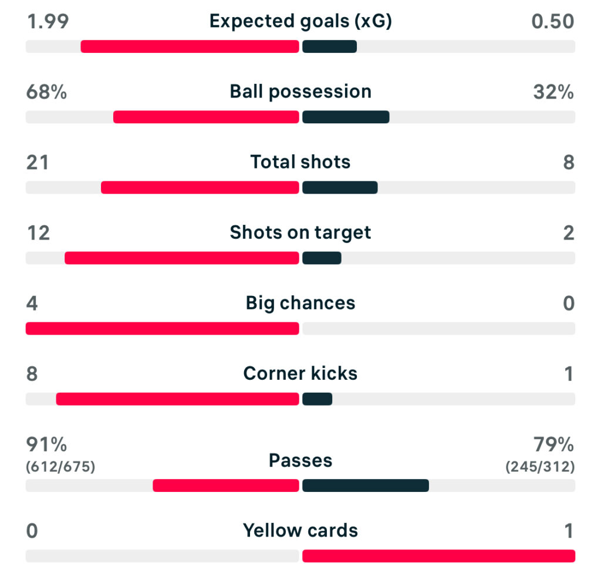Click the dark Passes bar

coord(366,485)
